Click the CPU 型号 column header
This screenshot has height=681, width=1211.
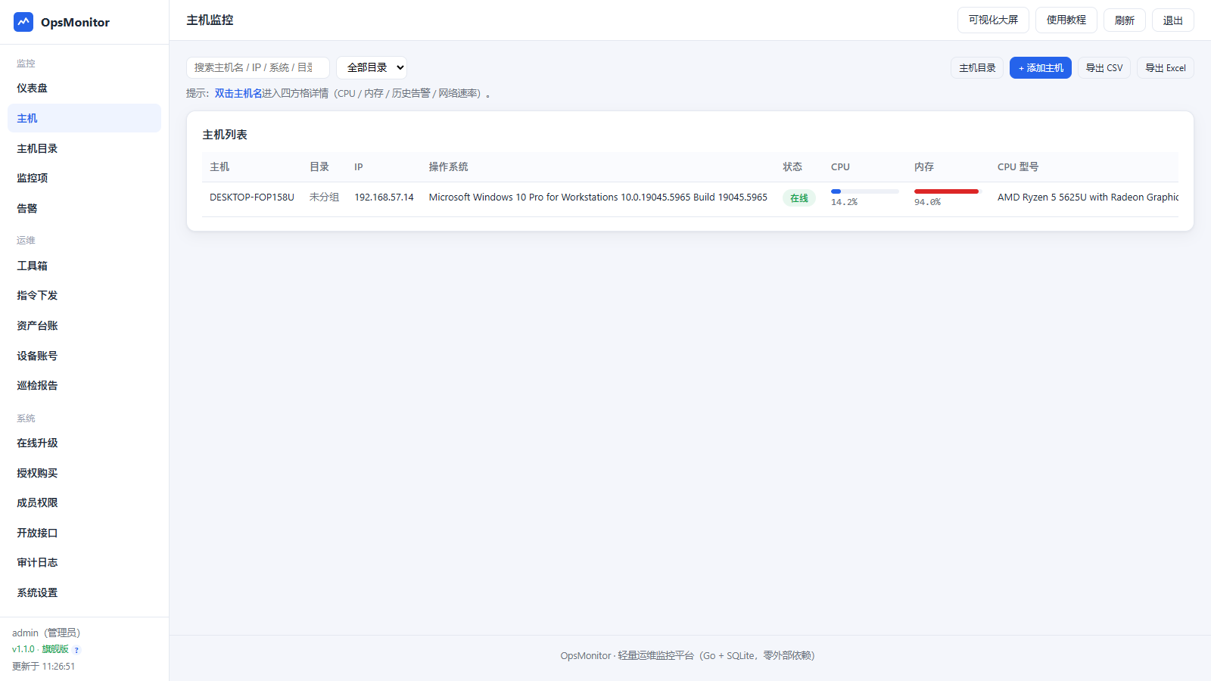coord(1018,167)
